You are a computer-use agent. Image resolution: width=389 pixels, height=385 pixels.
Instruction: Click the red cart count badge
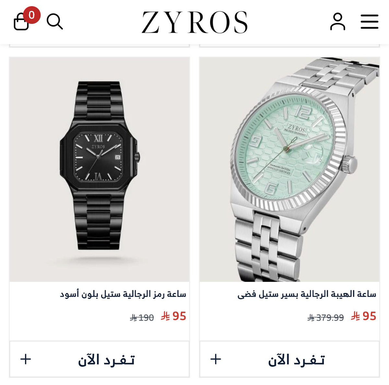(31, 15)
